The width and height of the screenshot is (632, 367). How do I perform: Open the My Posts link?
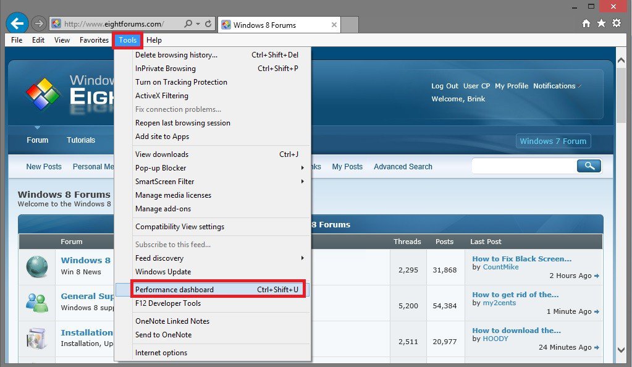(x=347, y=167)
